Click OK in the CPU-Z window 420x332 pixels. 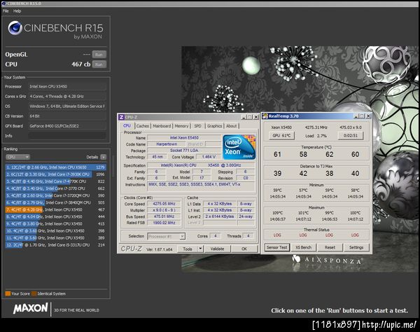click(x=244, y=249)
